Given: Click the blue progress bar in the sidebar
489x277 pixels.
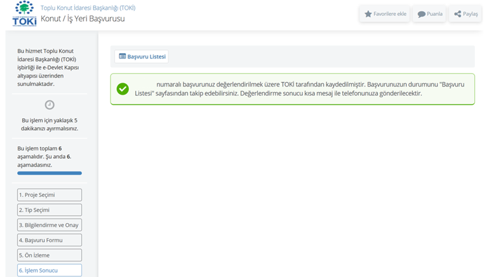Looking at the screenshot, I should point(50,173).
